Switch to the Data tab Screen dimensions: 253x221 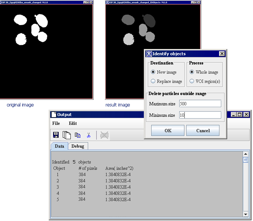59,146
